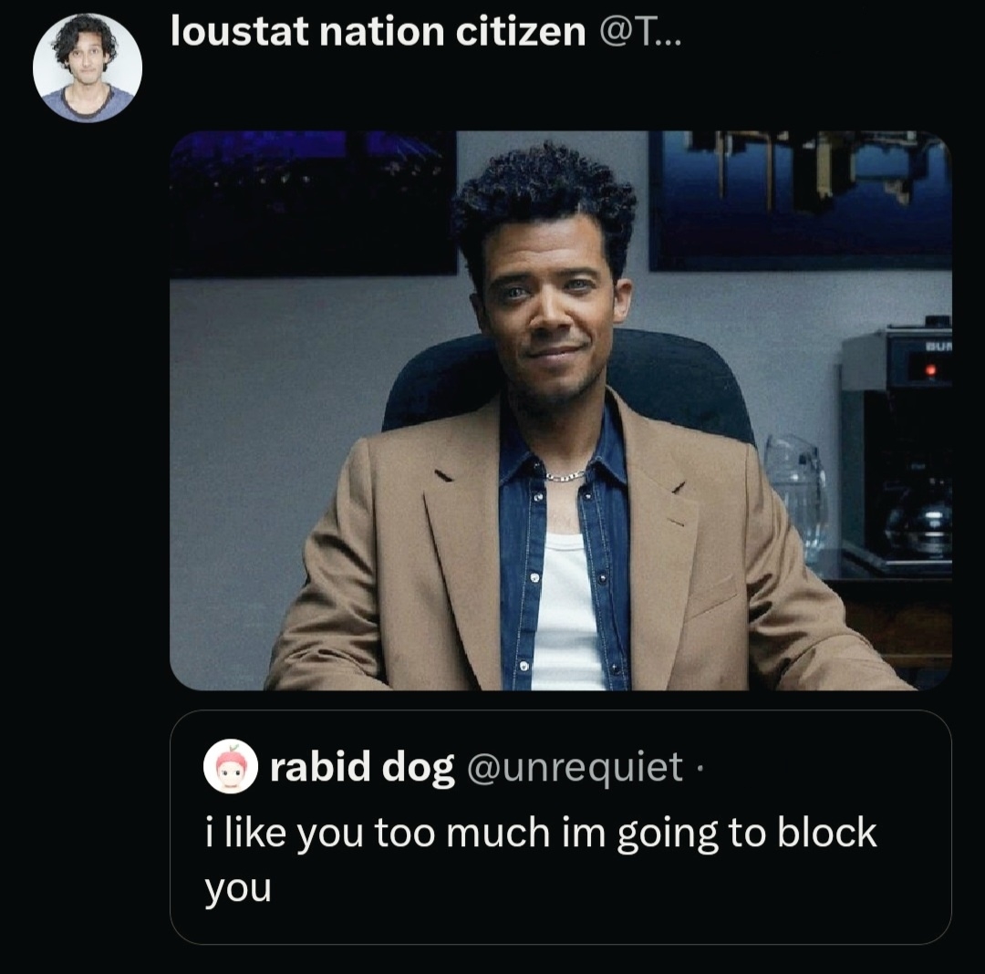
Task: Open the loustat nation citizen display name
Action: (x=378, y=31)
